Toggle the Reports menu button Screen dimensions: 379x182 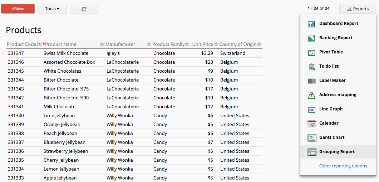358,9
